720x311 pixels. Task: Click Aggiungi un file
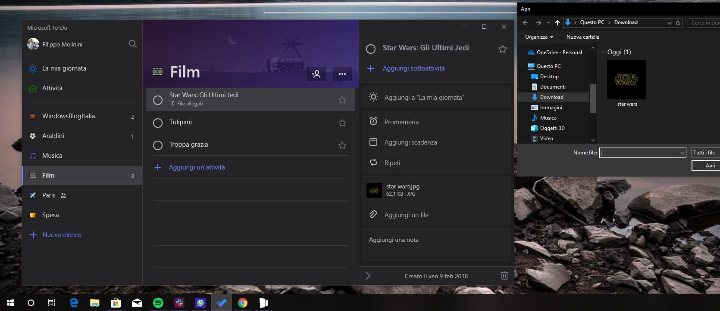pos(436,215)
